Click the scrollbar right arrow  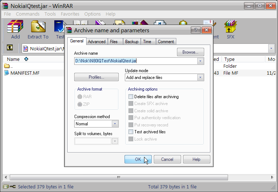(x=272, y=177)
